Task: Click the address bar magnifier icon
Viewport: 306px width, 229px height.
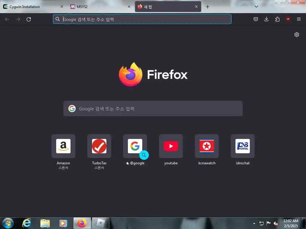Action: point(58,19)
